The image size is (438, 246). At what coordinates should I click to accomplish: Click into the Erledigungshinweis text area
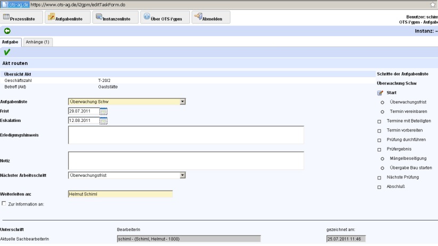pos(186,135)
